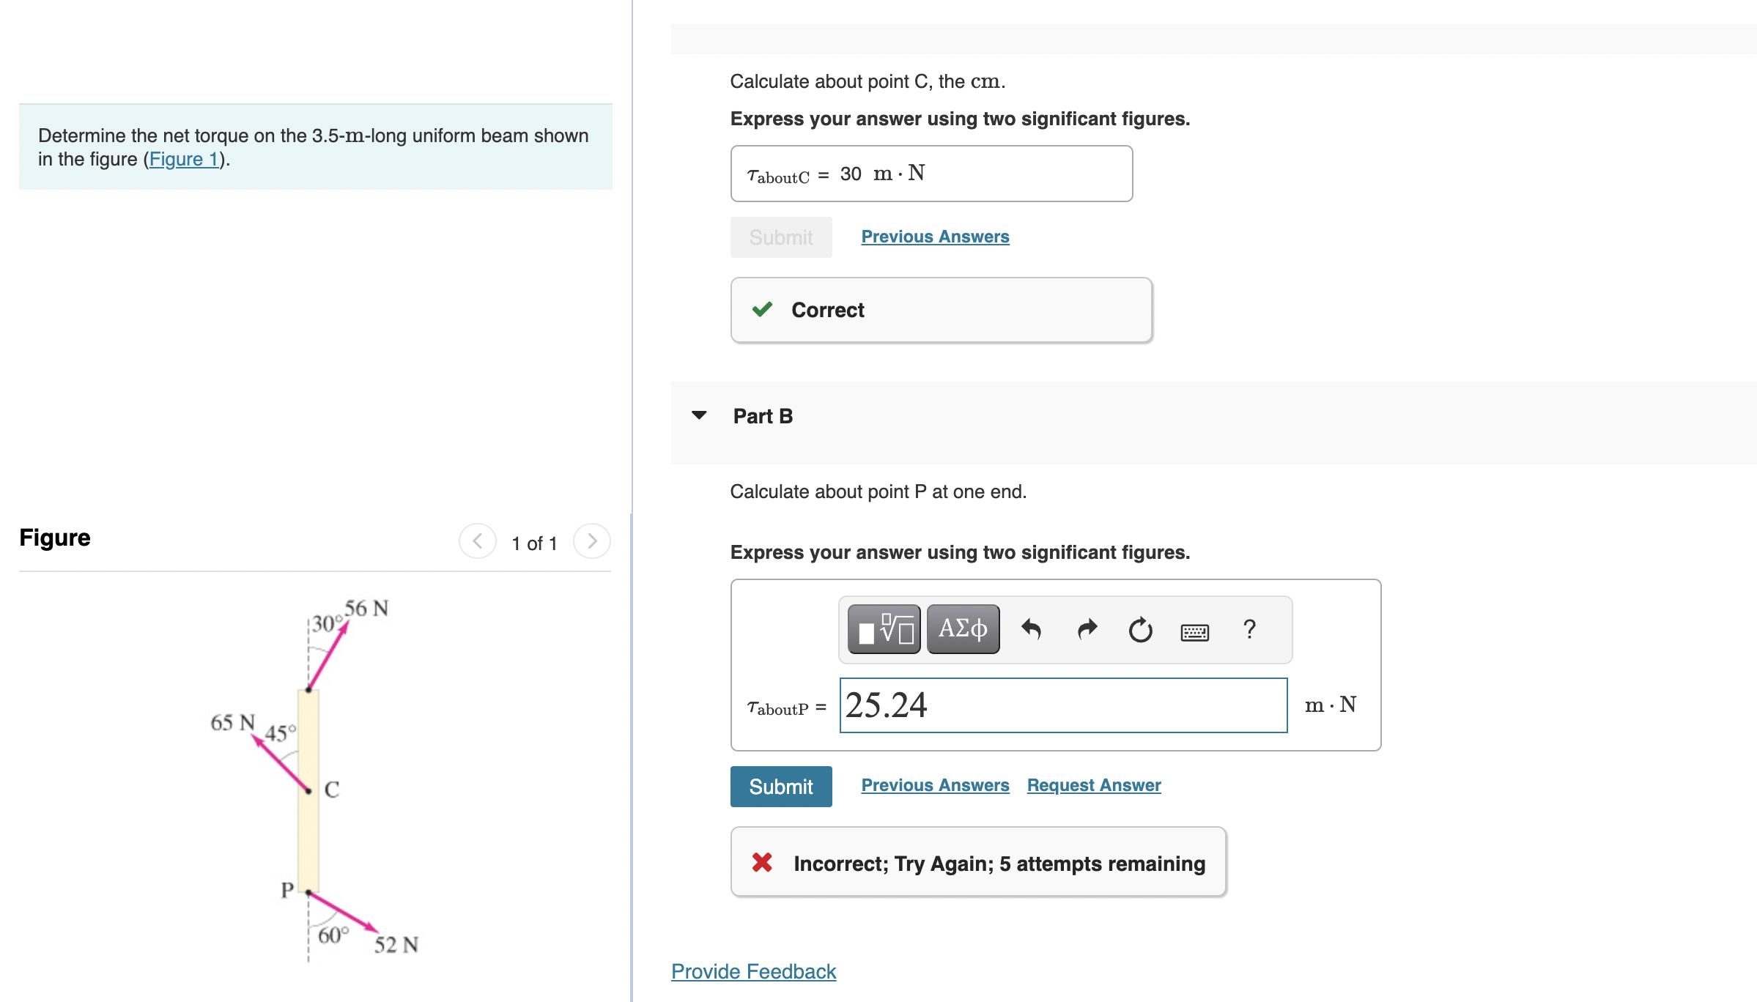Click the torque about P input field
The image size is (1757, 1002).
1062,705
